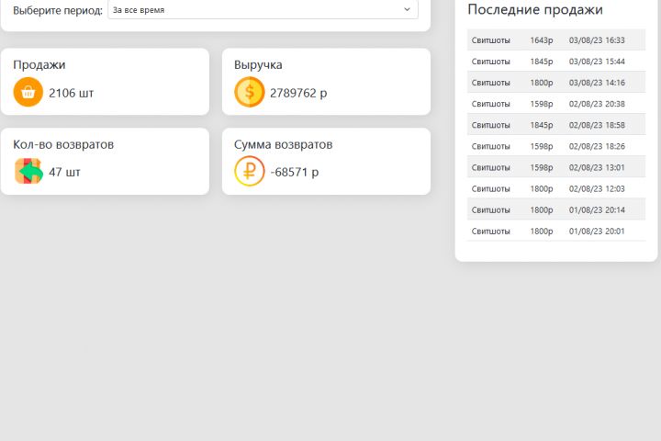Select the sale row dated 02/08/23 13:01
This screenshot has height=441, width=661.
(556, 167)
